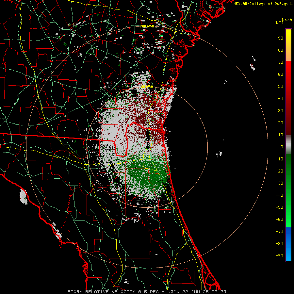
Task: Click the 80 value on velocity scale
Action: pos(281,50)
